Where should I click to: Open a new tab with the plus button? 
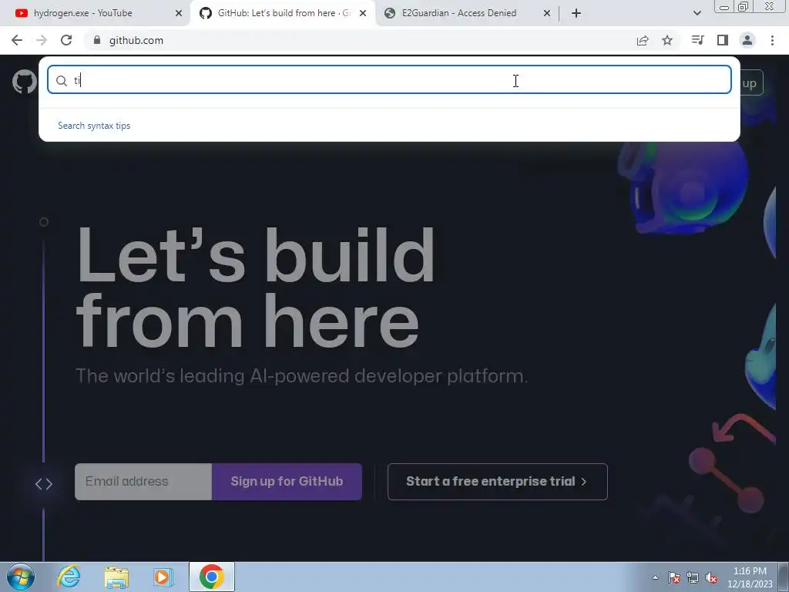click(576, 13)
